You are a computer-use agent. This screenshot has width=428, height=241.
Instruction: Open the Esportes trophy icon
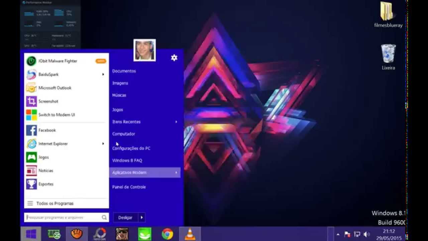[x=31, y=184]
